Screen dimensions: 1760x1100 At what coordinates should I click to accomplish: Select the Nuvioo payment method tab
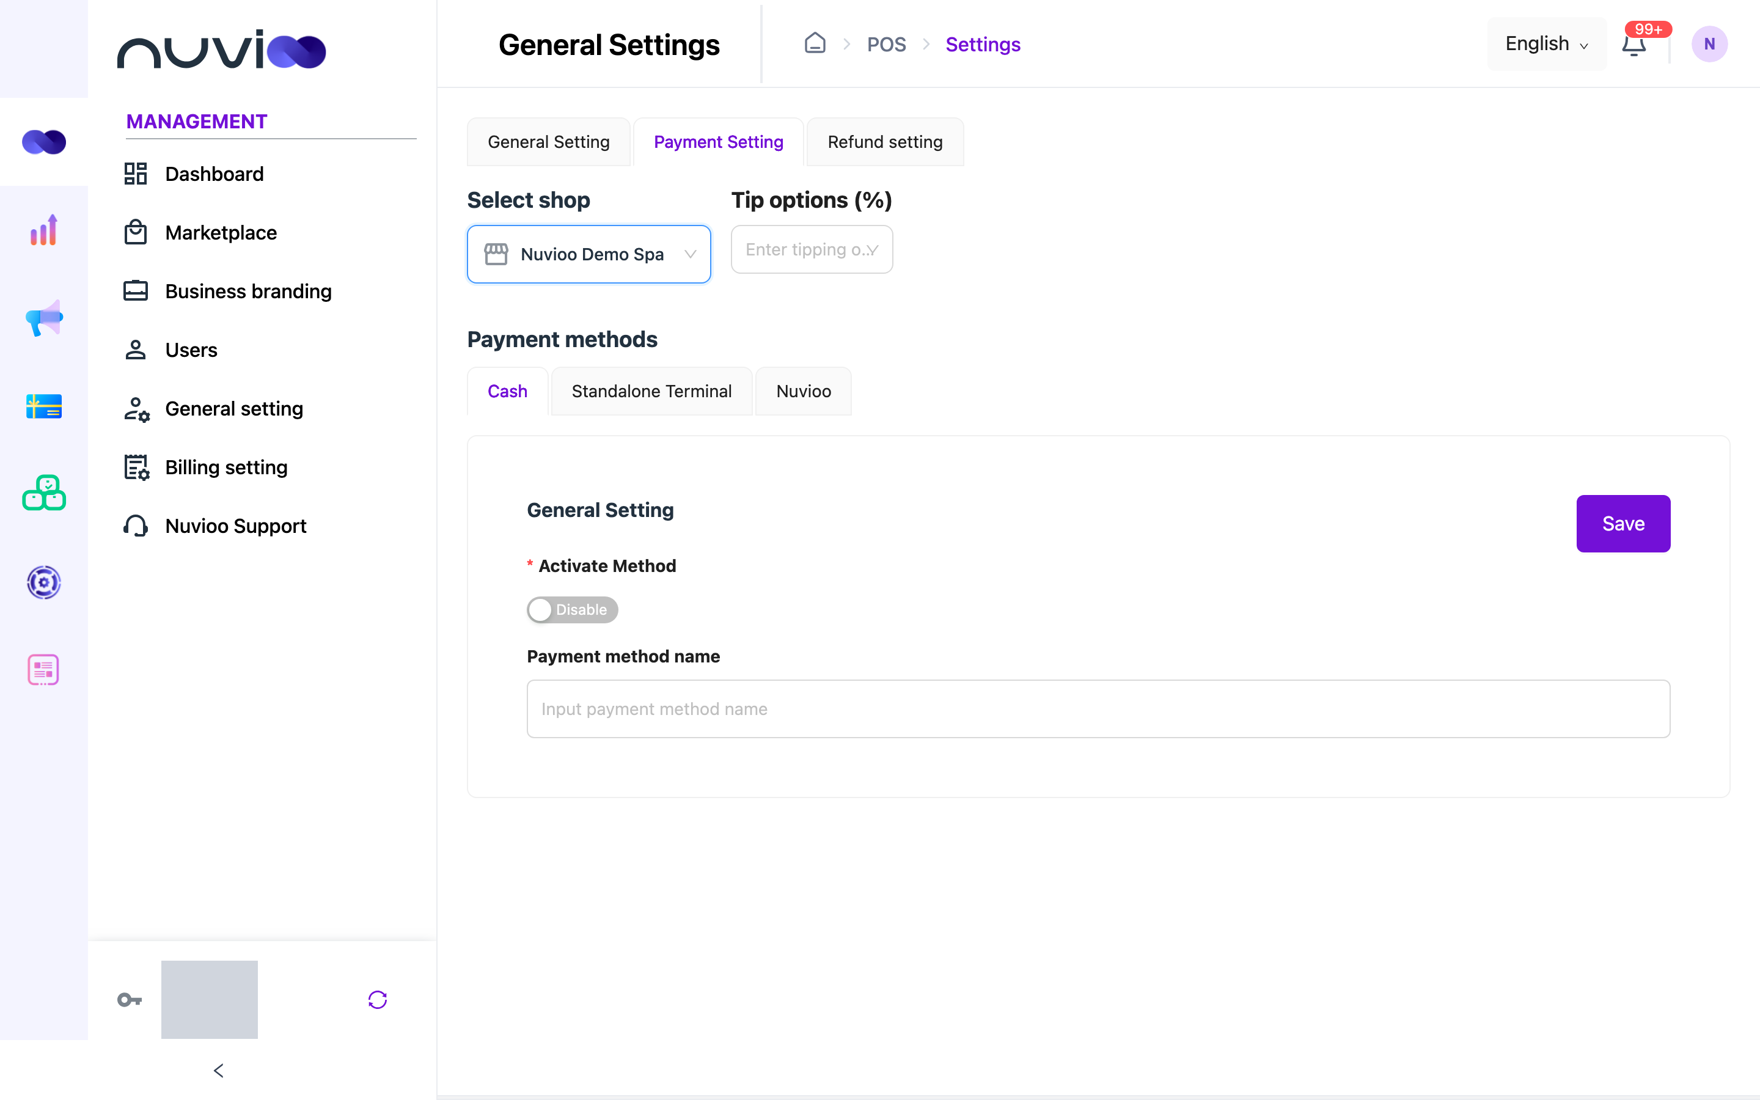(x=804, y=391)
